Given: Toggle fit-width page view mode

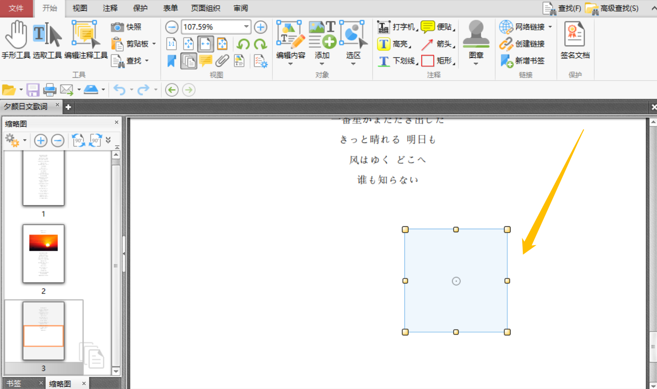Looking at the screenshot, I should (x=205, y=44).
